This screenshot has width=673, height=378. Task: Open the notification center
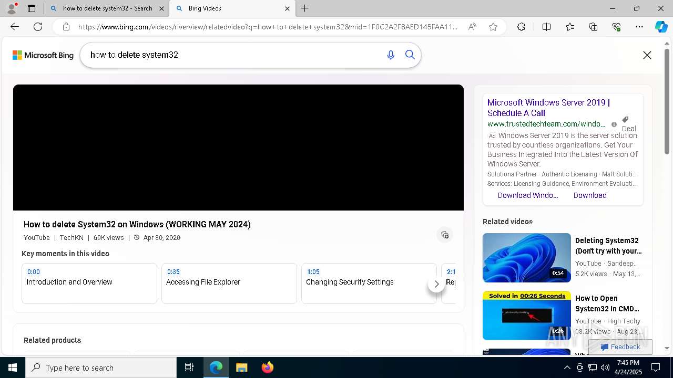(x=656, y=367)
